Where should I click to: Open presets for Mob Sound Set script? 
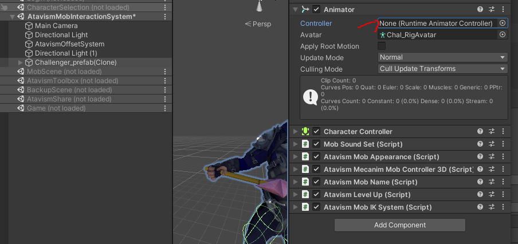tap(492, 144)
